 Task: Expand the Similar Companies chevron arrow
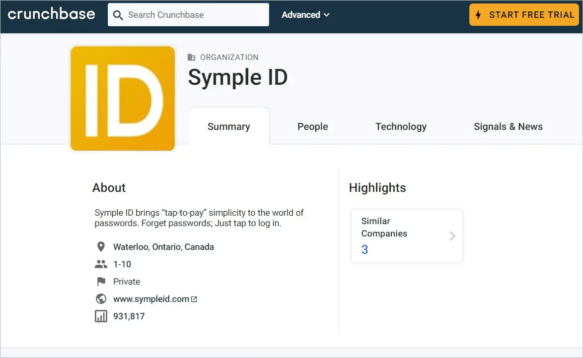[x=452, y=236]
